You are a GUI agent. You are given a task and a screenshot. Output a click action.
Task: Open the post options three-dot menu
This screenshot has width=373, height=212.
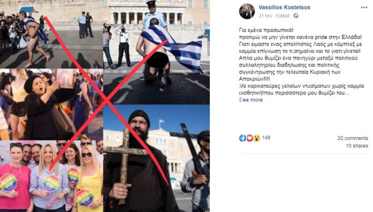tap(364, 8)
